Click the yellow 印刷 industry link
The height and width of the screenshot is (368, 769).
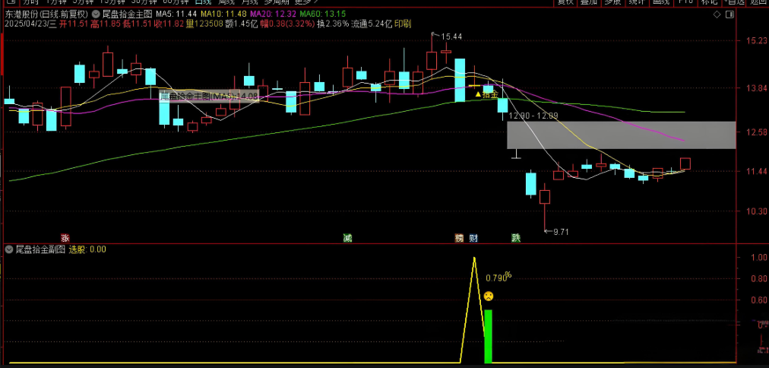tap(403, 24)
